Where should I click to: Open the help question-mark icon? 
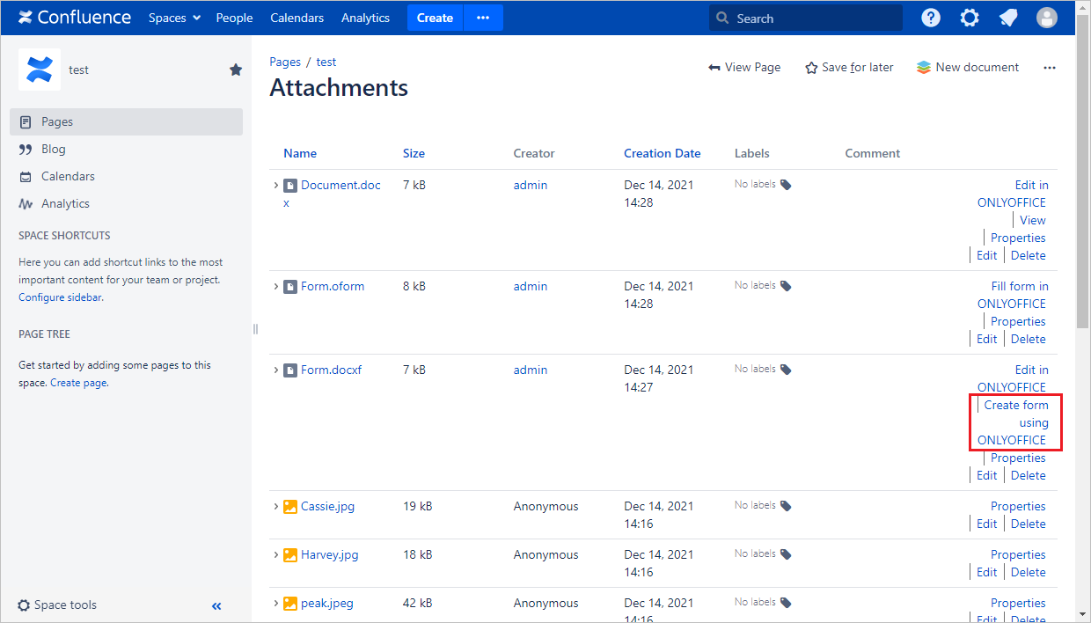click(930, 17)
